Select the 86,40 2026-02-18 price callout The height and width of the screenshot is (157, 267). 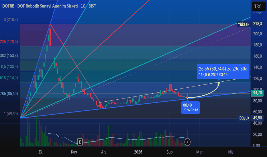click(x=191, y=107)
